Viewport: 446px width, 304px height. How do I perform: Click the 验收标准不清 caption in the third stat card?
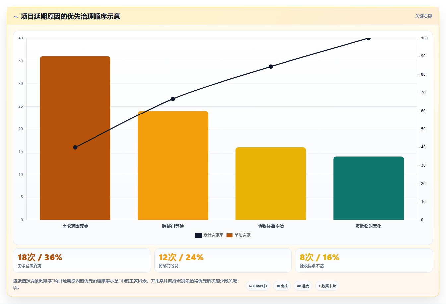[x=312, y=266]
